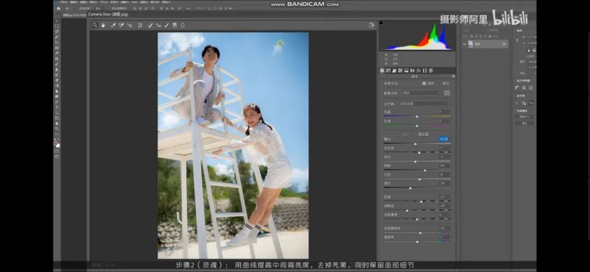Click the 阴影 (Shadows) slider handle
Viewport: 590px width, 272px height.
[x=425, y=170]
